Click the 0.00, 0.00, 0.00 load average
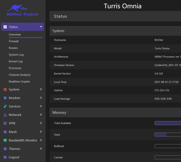The image size is (181, 162). point(163,99)
